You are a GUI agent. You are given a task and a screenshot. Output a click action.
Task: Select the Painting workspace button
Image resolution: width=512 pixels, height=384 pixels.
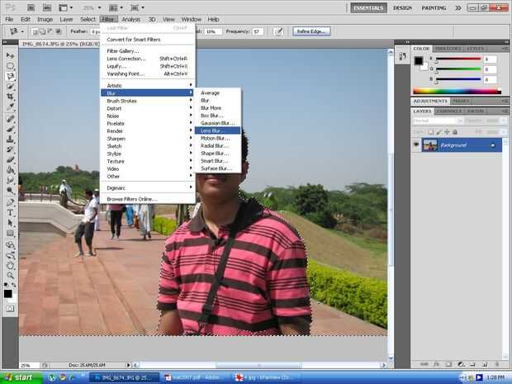click(434, 7)
